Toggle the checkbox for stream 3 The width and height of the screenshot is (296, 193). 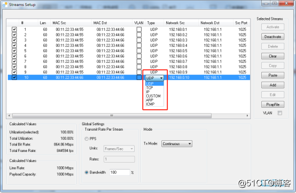(x=14, y=40)
